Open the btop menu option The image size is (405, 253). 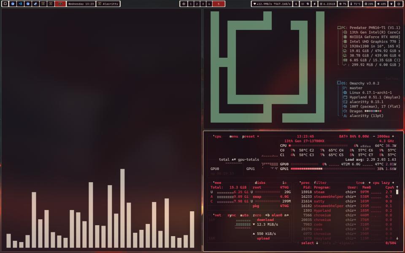click(x=234, y=136)
